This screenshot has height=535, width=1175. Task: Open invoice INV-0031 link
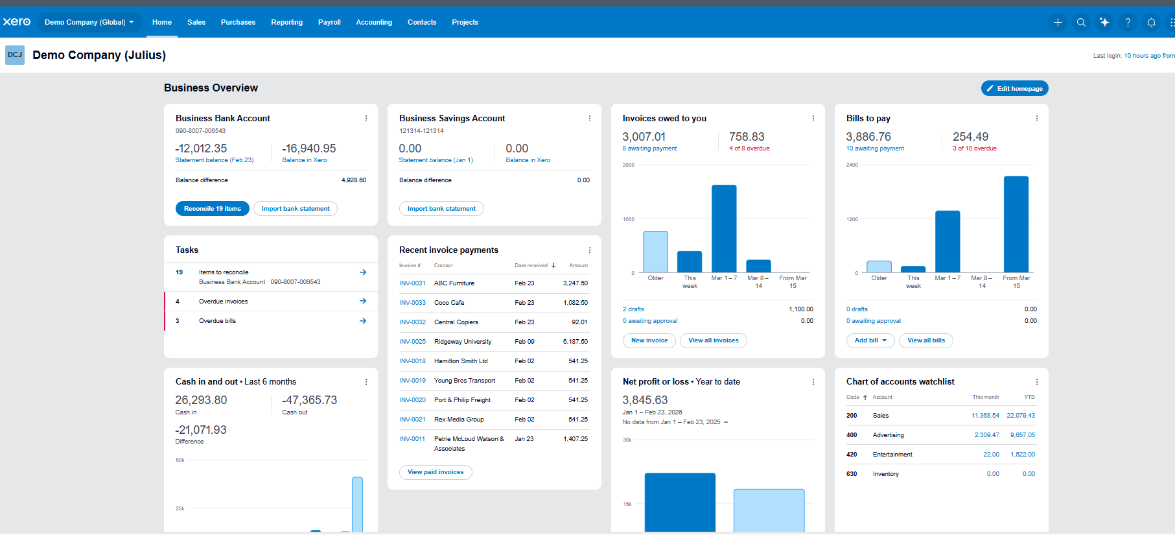tap(412, 283)
